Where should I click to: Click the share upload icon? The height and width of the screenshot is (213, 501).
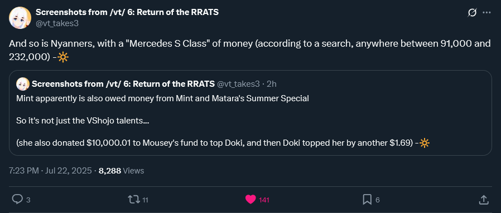pos(484,200)
